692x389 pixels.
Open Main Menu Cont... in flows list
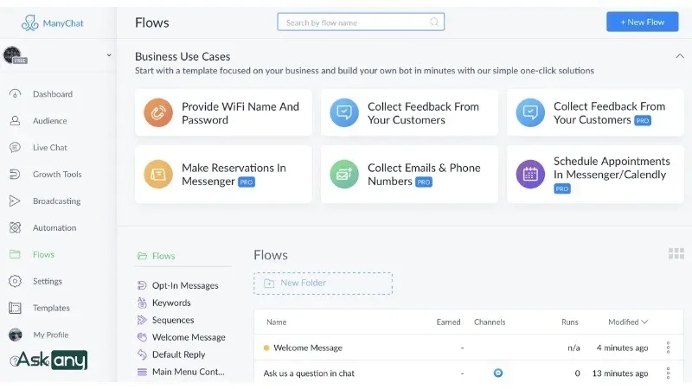(188, 372)
